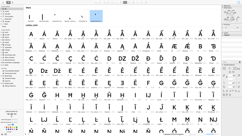Toggle the export checkbox
Image resolution: width=242 pixels, height=136 pixels.
point(13,124)
